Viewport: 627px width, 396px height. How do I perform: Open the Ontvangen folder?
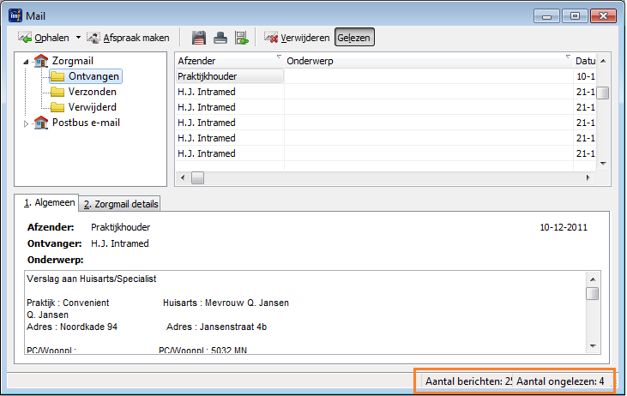pyautogui.click(x=86, y=76)
